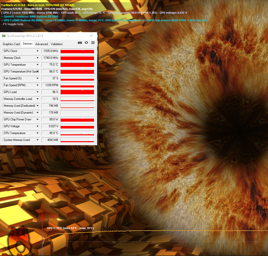The height and width of the screenshot is (256, 268).
Task: Click the 176 MB dynamic memory value
Action: (x=50, y=113)
